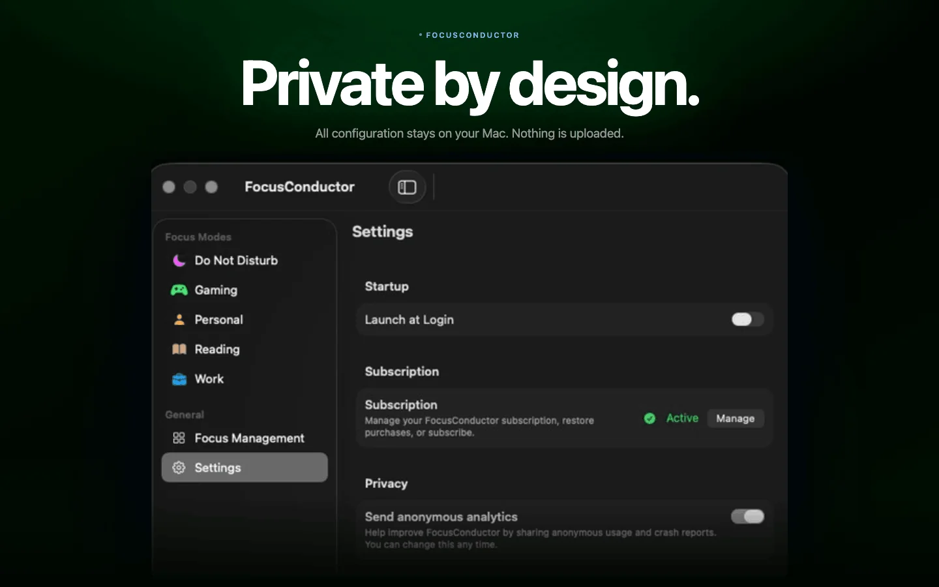939x587 pixels.
Task: Click the Focus Management grid icon
Action: click(x=179, y=438)
